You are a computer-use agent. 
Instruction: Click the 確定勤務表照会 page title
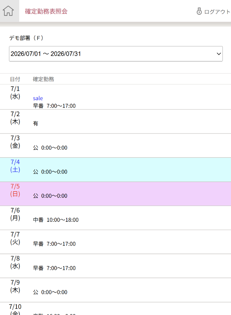click(x=46, y=11)
